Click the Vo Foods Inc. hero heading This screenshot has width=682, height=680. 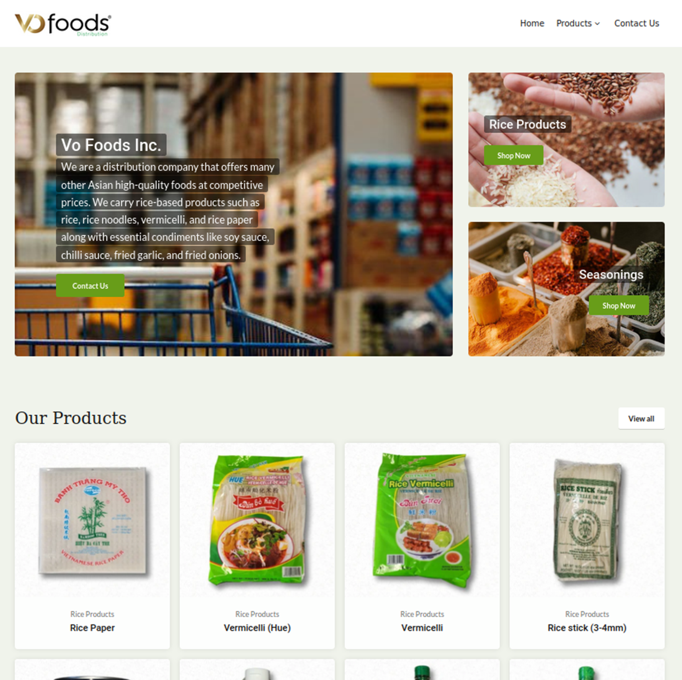click(111, 145)
